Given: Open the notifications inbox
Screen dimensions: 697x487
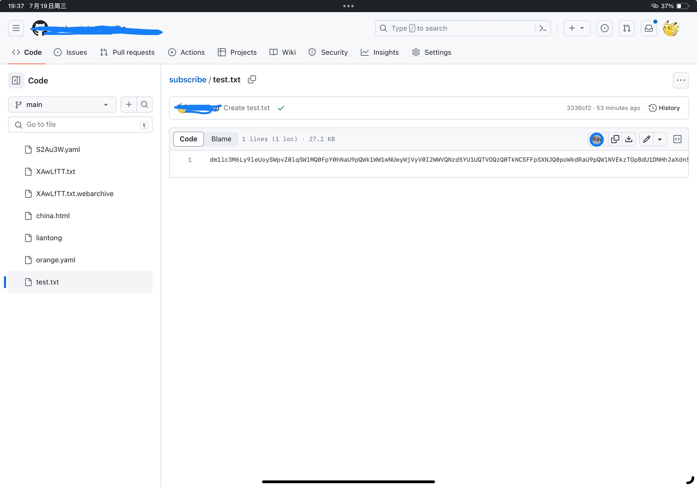Looking at the screenshot, I should (649, 28).
